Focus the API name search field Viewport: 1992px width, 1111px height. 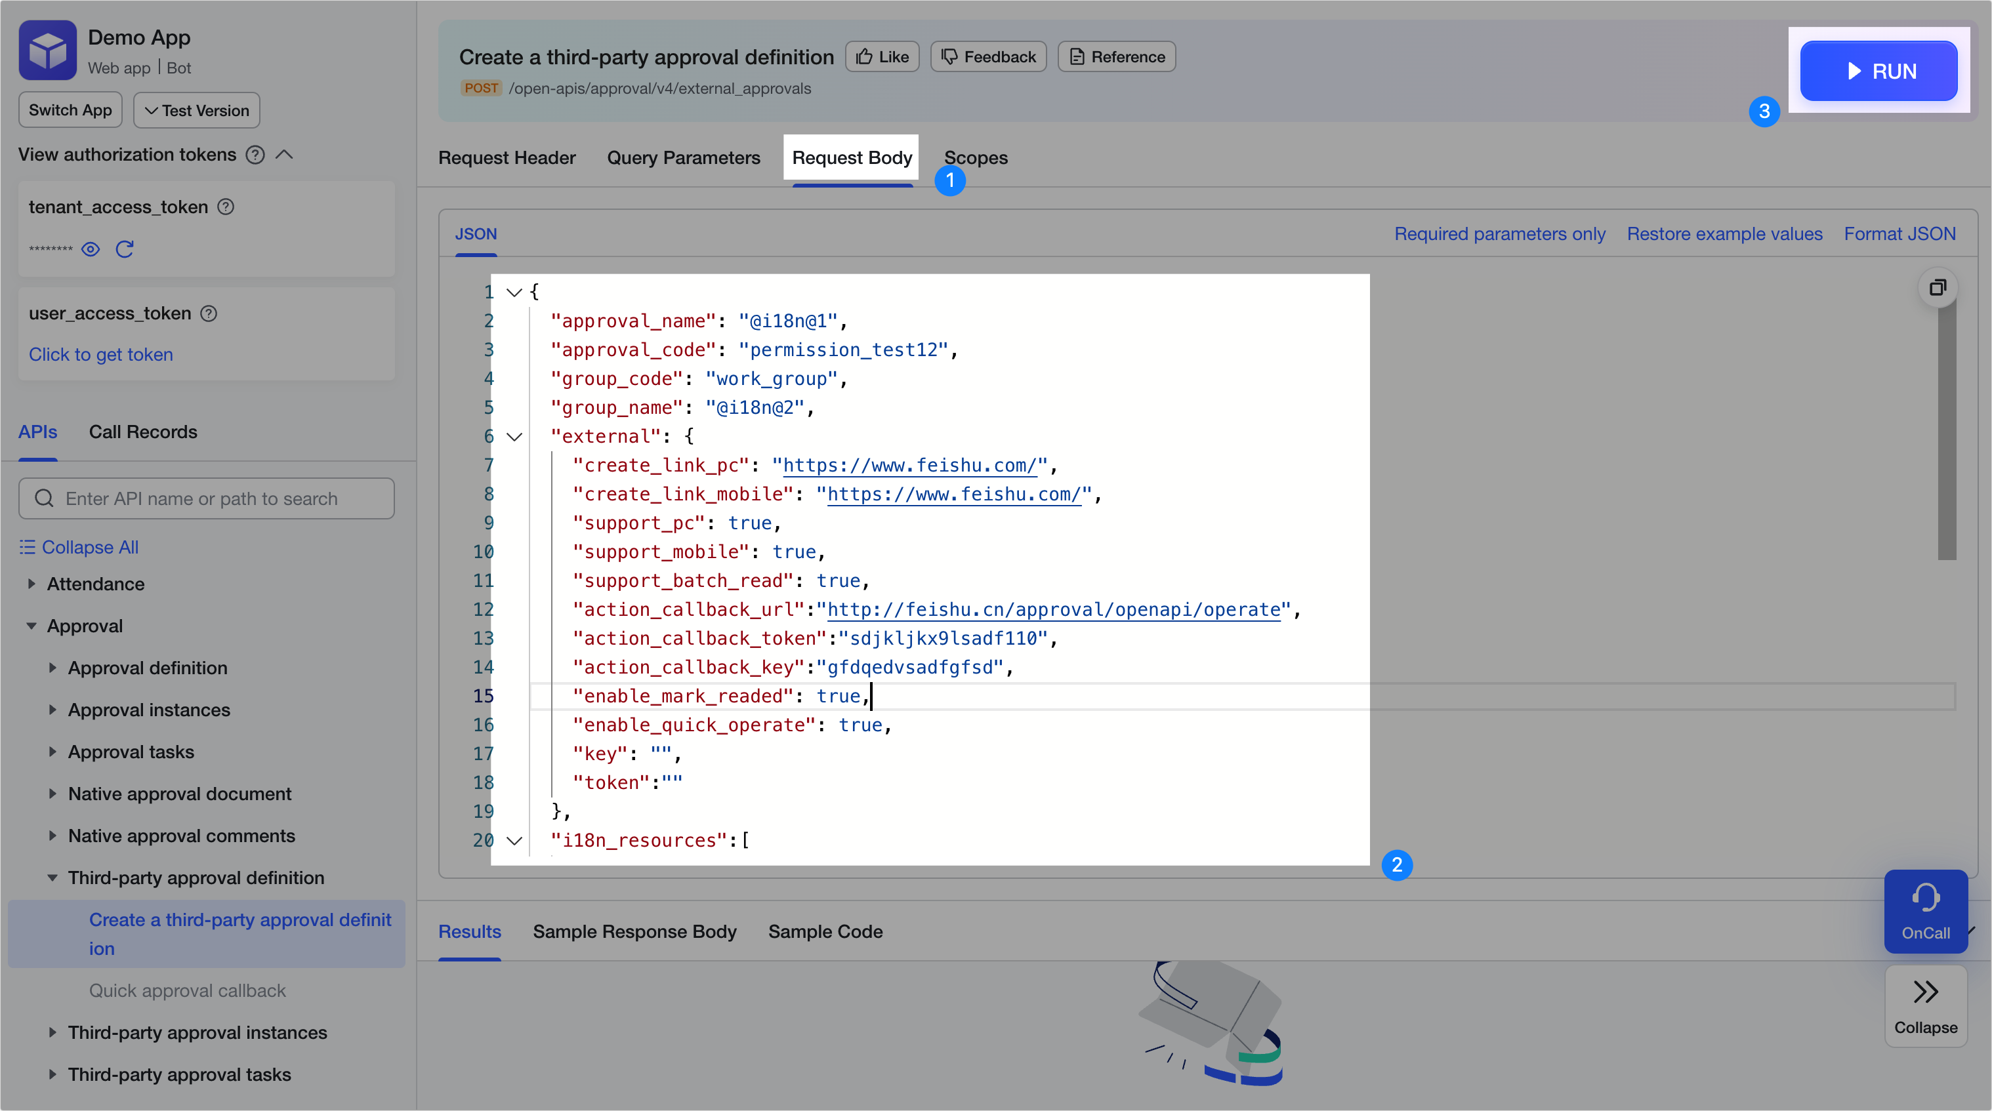(x=207, y=498)
